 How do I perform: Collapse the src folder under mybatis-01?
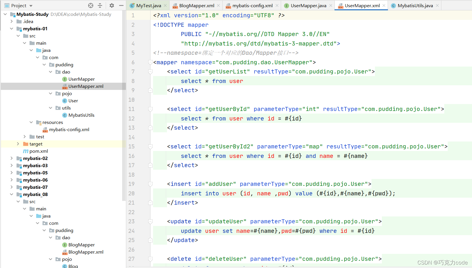coord(18,36)
